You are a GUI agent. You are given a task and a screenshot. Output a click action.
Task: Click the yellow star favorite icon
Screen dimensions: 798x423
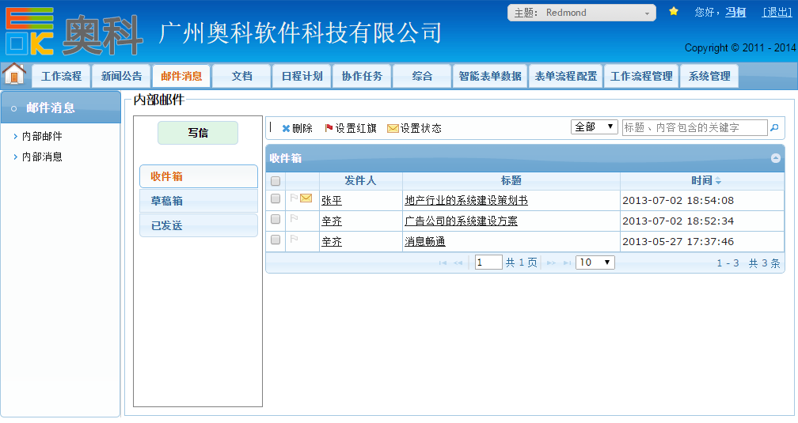pos(674,12)
